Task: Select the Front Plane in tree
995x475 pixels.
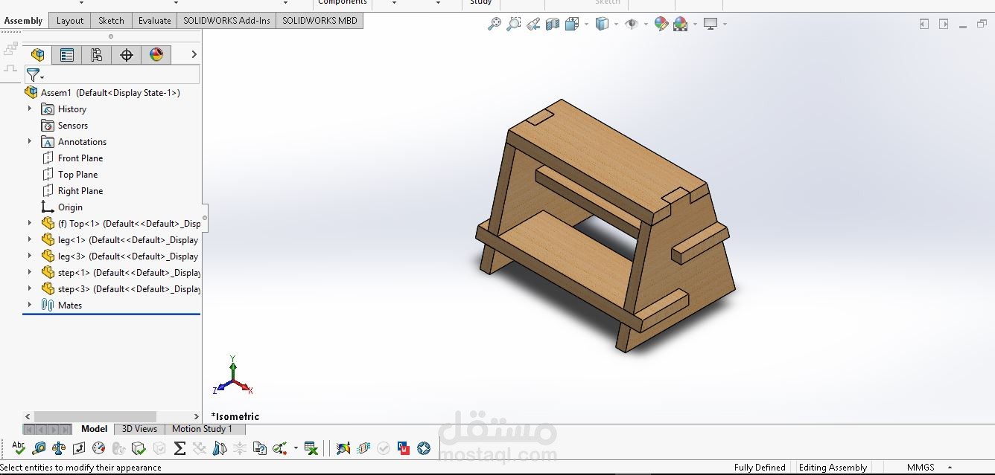Action: (72, 158)
